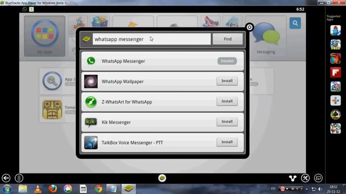Click the BlueStacks home button at bottom
346x194 pixels.
pyautogui.click(x=162, y=178)
